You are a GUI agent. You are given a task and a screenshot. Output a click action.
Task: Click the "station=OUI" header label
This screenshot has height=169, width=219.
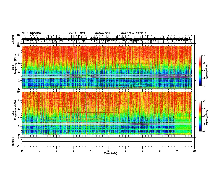point(102,33)
